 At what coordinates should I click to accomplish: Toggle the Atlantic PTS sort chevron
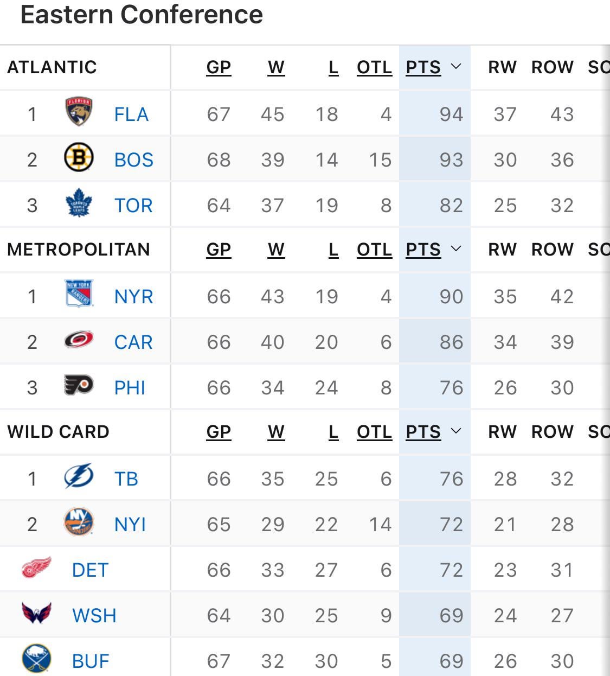click(456, 66)
